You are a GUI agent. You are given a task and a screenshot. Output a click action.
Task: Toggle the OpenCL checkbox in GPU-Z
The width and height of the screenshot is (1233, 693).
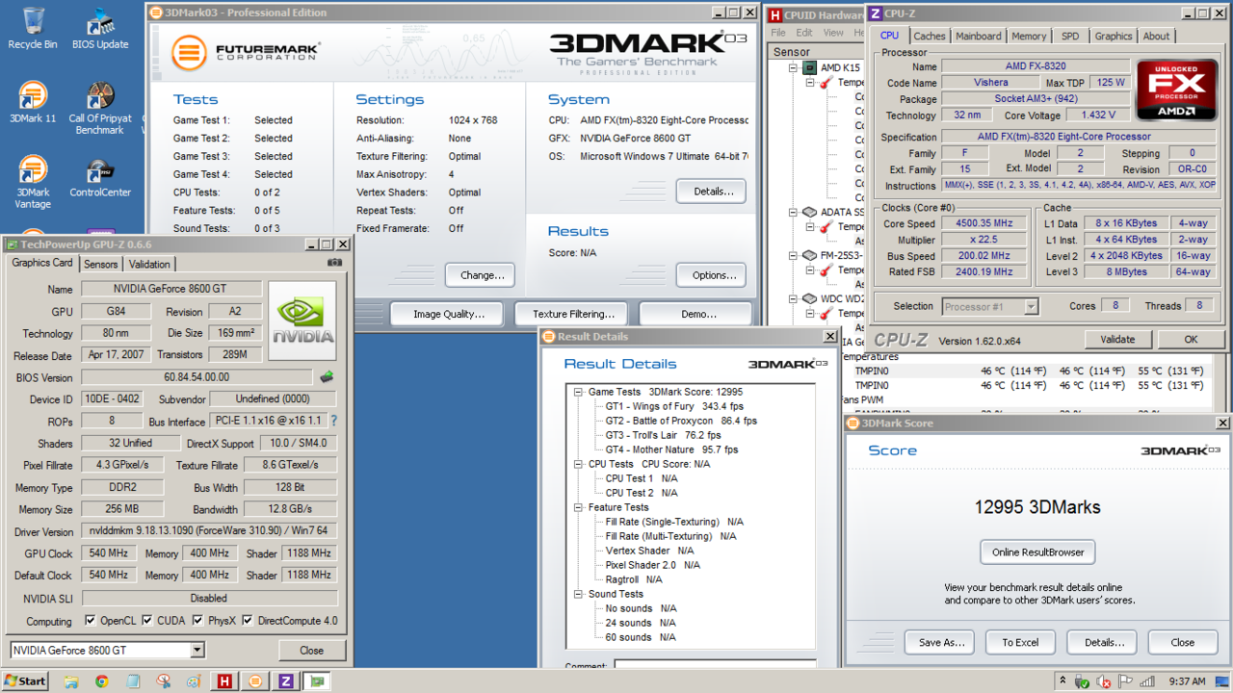90,621
